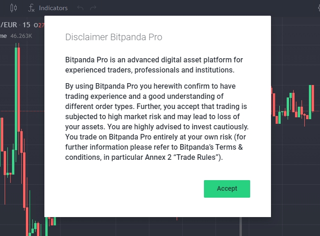The image size is (320, 236).
Task: Open the Indicators menu label
Action: click(x=53, y=8)
